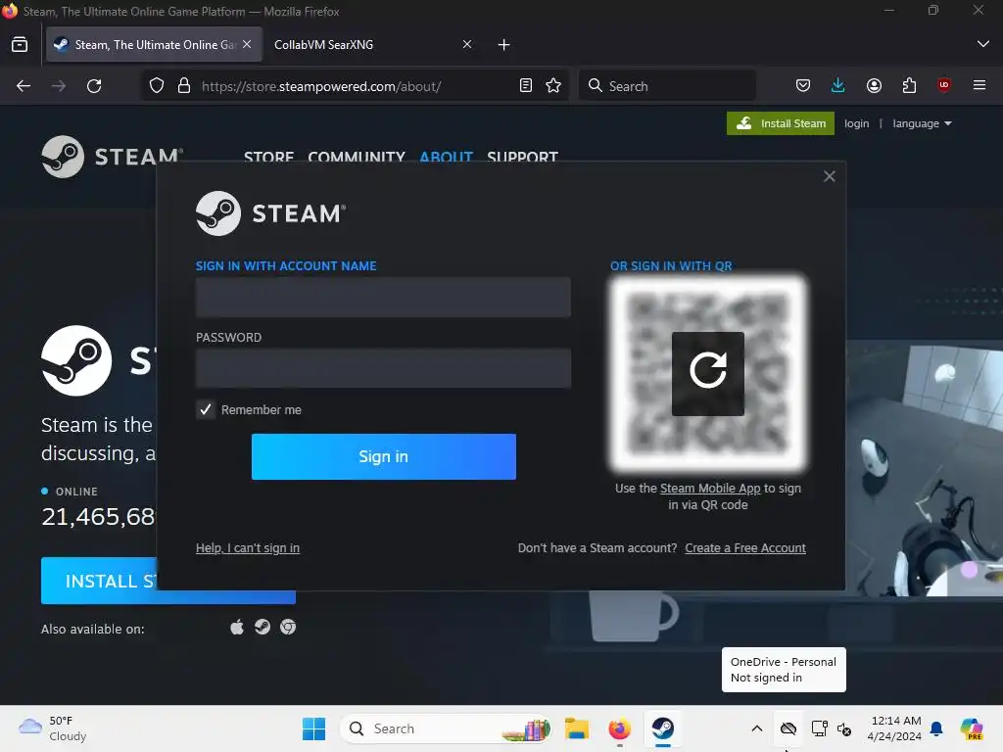Open the Windows Start menu

tap(314, 728)
